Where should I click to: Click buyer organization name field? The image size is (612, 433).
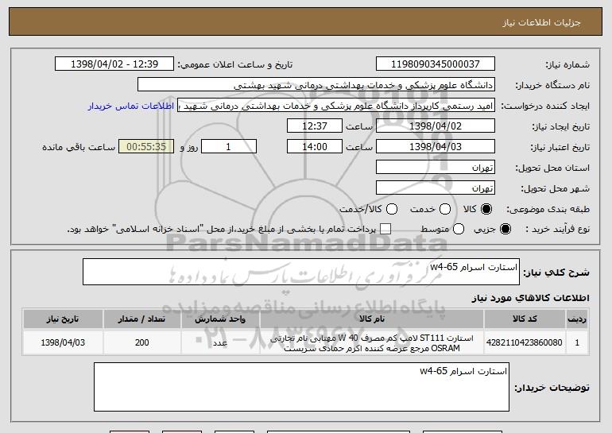tap(316, 85)
